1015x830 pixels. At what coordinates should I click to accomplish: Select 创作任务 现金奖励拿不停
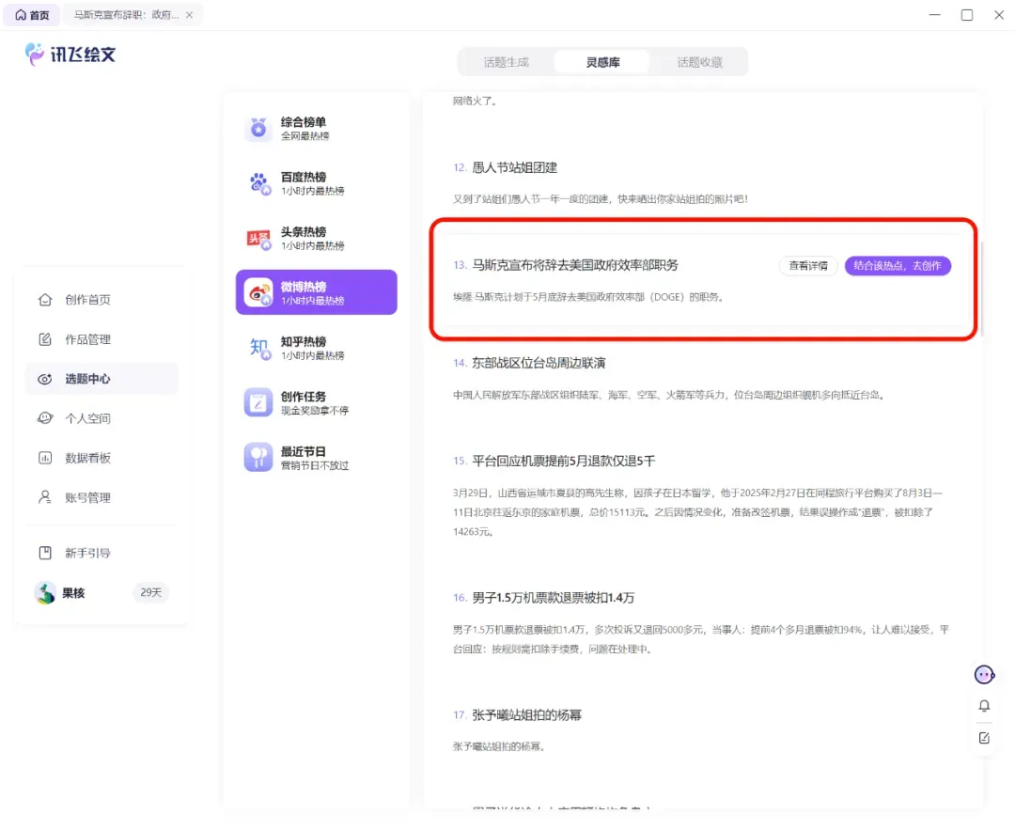(316, 402)
